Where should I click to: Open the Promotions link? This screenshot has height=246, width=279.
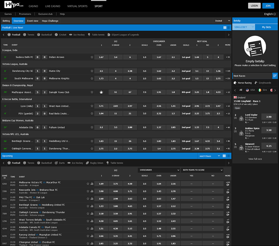25,14
